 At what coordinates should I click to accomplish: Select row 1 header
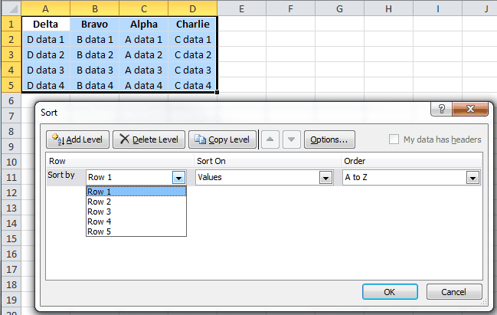tap(11, 24)
